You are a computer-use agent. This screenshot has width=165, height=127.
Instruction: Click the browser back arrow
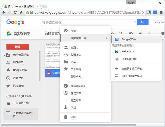click(x=4, y=12)
